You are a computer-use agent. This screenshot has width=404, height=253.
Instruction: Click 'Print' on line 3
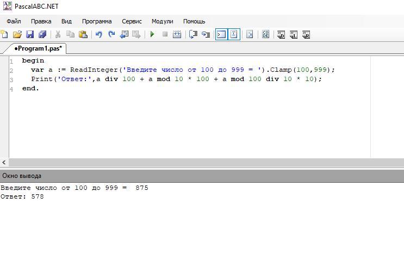(x=42, y=79)
